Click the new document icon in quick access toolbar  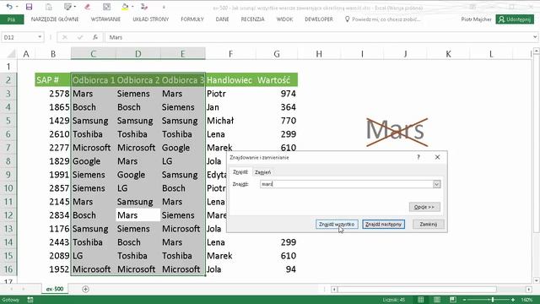(49, 7)
